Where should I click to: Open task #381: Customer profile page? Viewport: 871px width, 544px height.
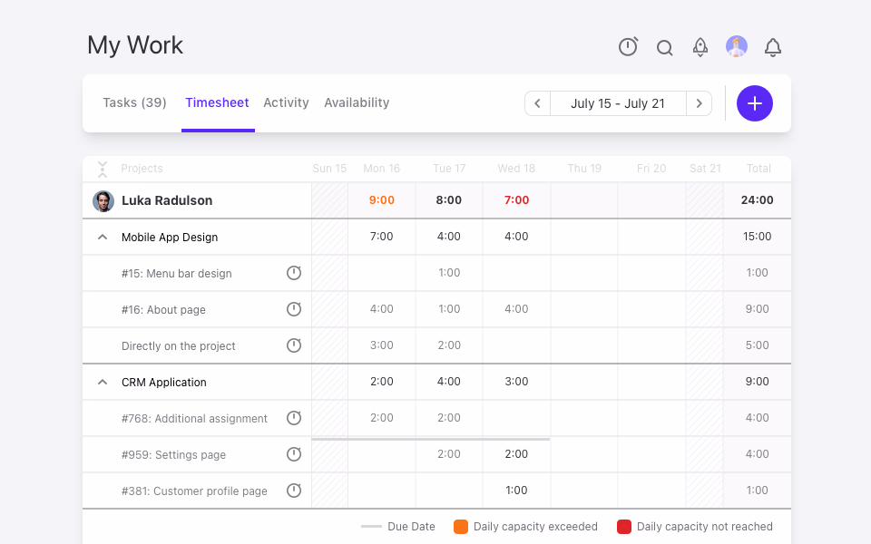tap(194, 491)
